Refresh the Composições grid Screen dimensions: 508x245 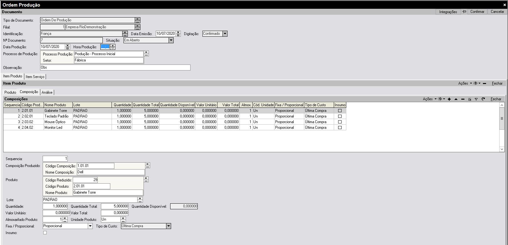coord(483,99)
